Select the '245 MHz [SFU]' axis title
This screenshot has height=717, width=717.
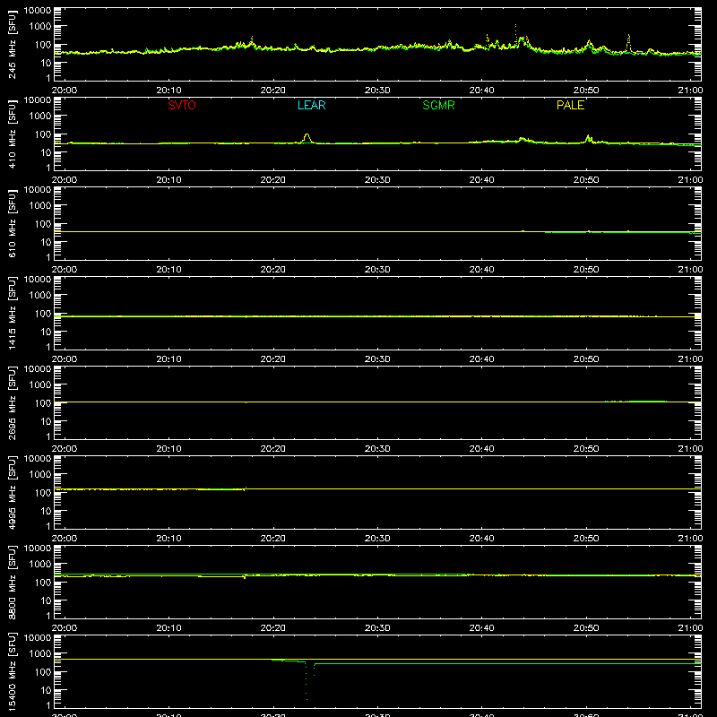(12, 44)
